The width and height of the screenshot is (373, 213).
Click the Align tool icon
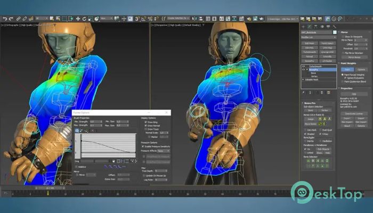point(201,19)
